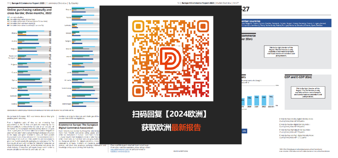Click the 'Malta' chart label

click(69, 96)
